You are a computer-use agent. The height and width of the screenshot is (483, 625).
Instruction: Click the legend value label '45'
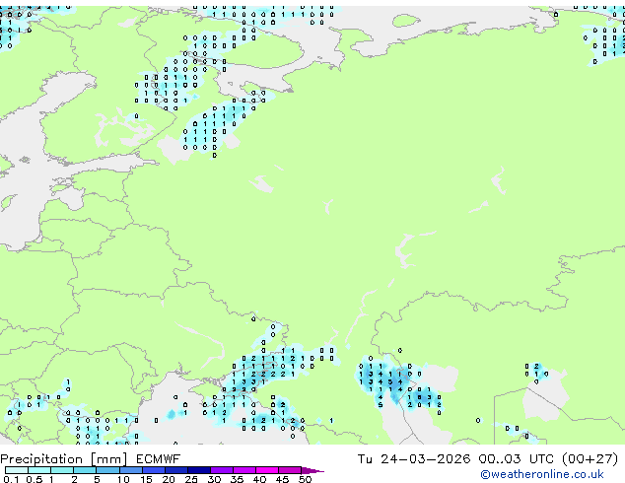click(282, 479)
